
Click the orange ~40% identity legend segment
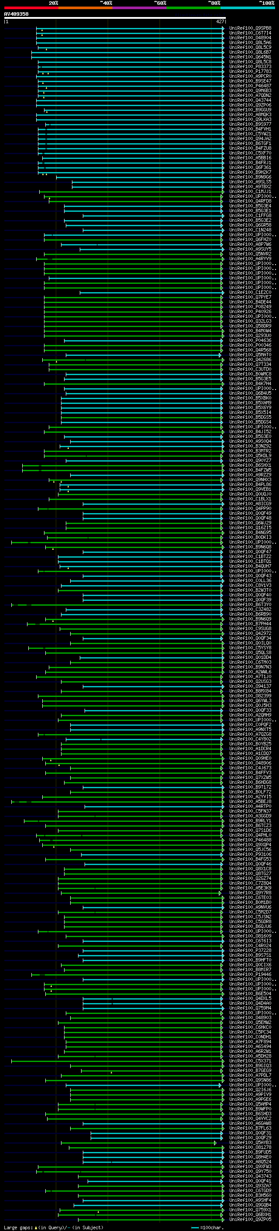tap(85, 8)
